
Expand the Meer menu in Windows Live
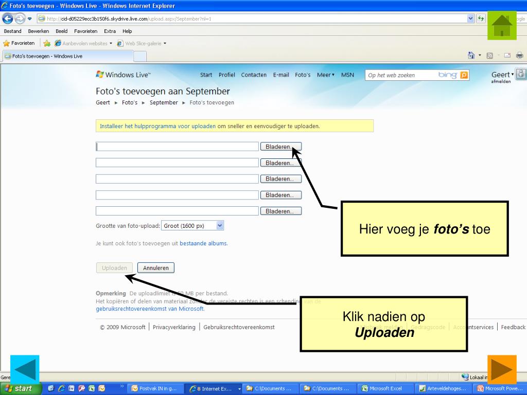(x=325, y=75)
